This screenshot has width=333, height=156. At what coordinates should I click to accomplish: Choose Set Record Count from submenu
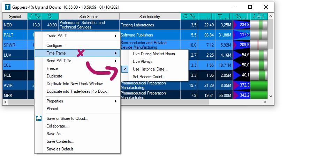click(x=149, y=77)
